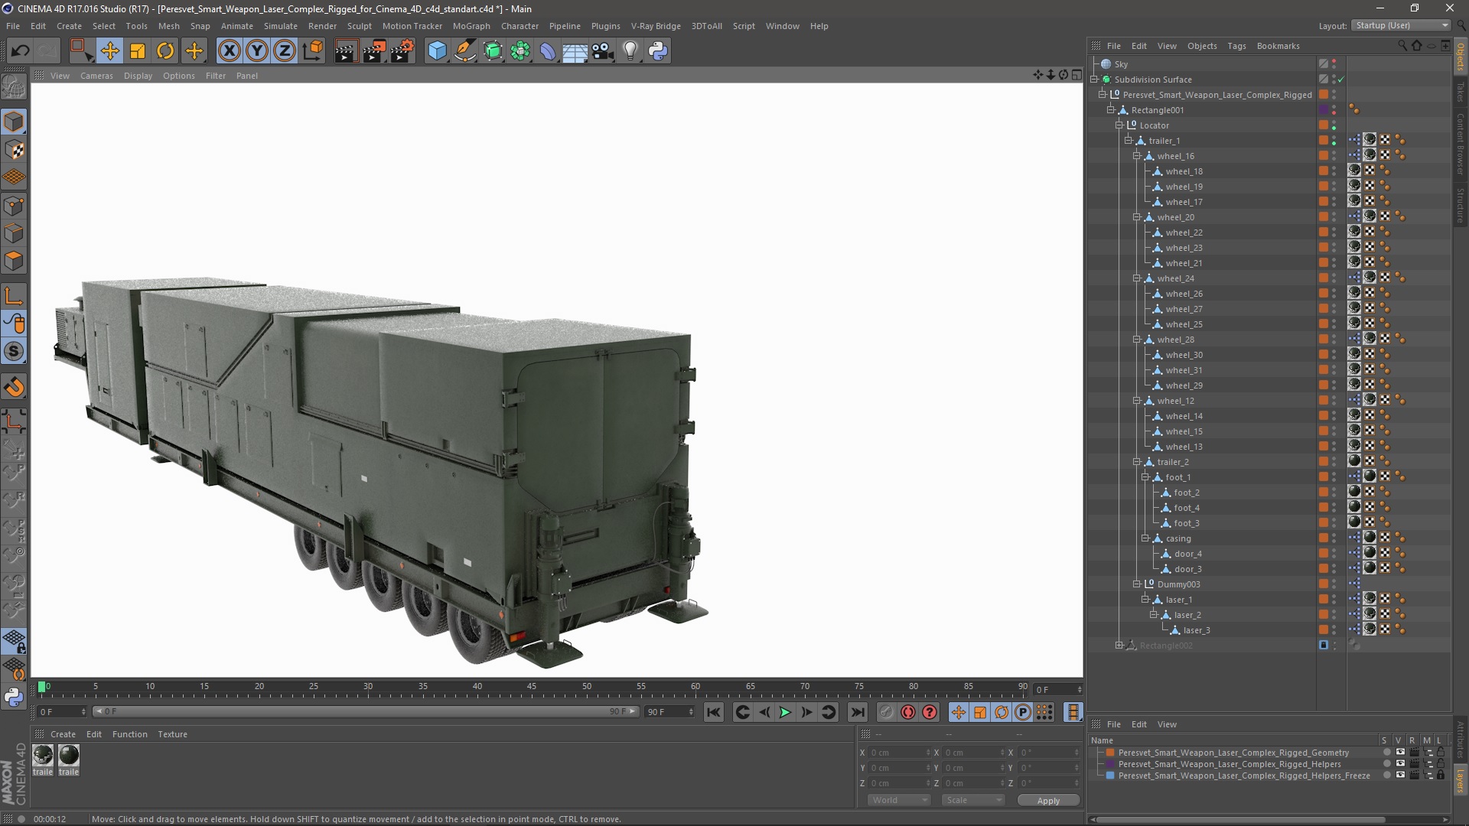Toggle Z axis lock
Image resolution: width=1469 pixels, height=826 pixels.
285,51
